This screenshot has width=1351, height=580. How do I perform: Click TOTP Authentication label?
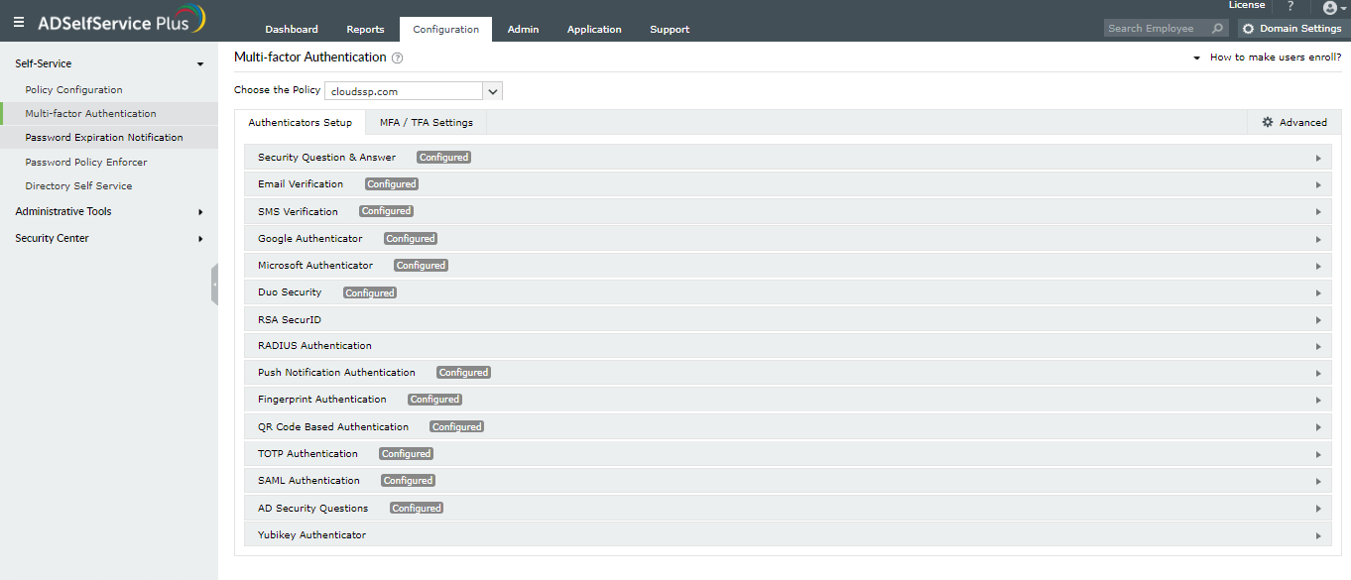pyautogui.click(x=307, y=454)
